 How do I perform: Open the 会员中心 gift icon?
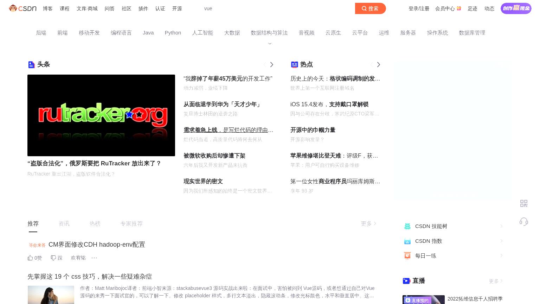[x=459, y=8]
